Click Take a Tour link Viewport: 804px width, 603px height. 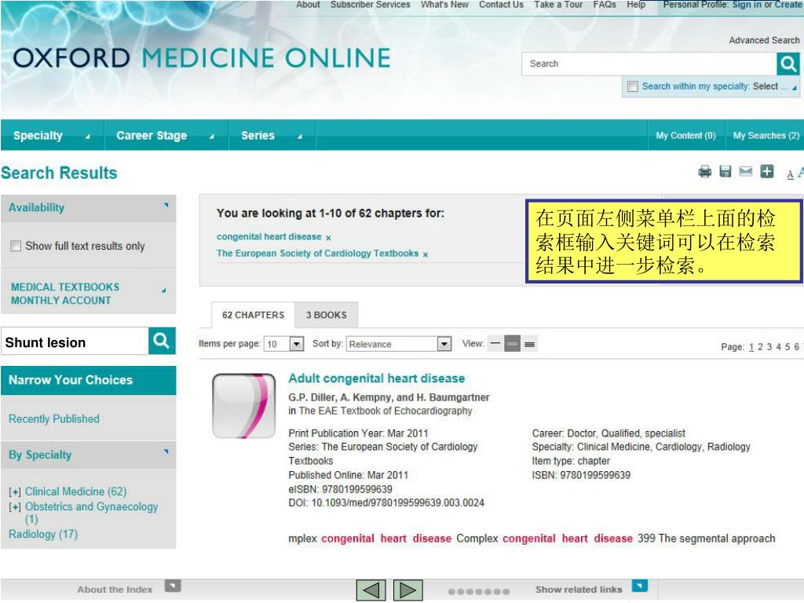[558, 5]
